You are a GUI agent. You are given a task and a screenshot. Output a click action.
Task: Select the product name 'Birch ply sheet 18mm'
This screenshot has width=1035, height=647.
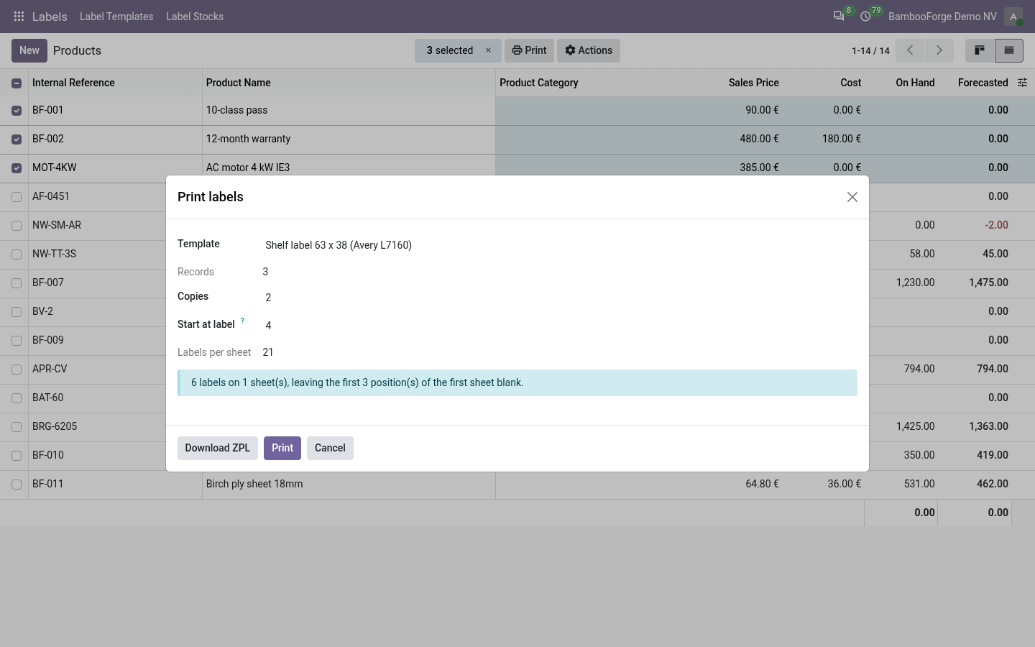pyautogui.click(x=254, y=484)
